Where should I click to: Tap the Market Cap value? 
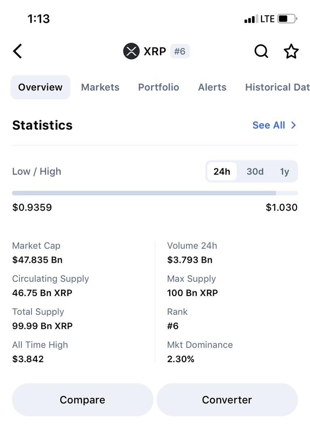pyautogui.click(x=37, y=260)
